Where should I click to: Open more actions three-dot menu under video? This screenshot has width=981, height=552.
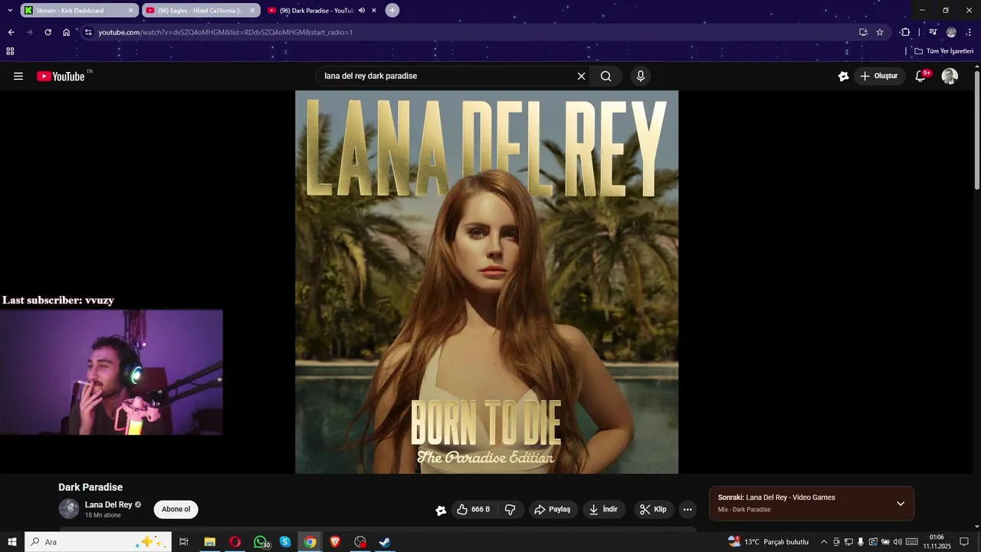pos(687,509)
